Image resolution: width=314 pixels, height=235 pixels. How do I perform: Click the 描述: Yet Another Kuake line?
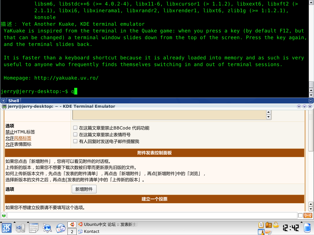point(72,24)
